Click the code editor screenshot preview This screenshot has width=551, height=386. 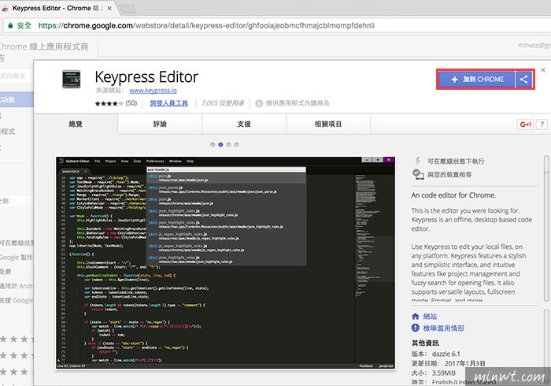225,263
